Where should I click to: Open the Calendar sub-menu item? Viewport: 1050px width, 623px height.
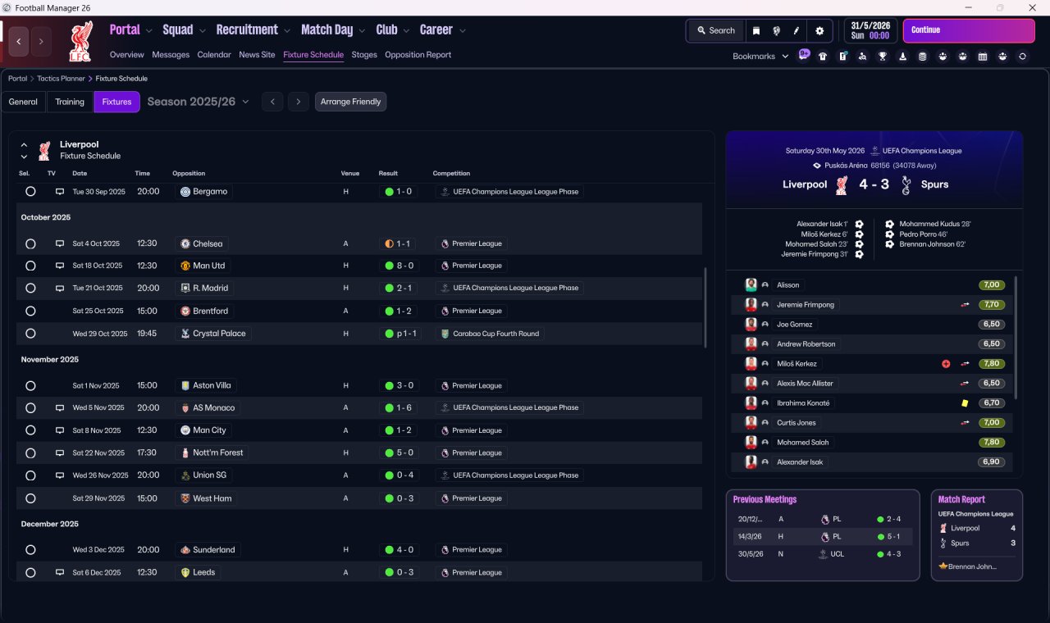214,55
